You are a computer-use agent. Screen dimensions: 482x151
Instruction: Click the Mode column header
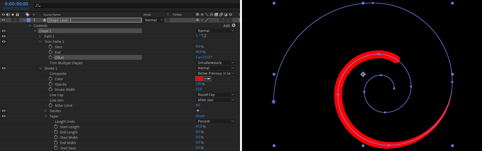147,15
